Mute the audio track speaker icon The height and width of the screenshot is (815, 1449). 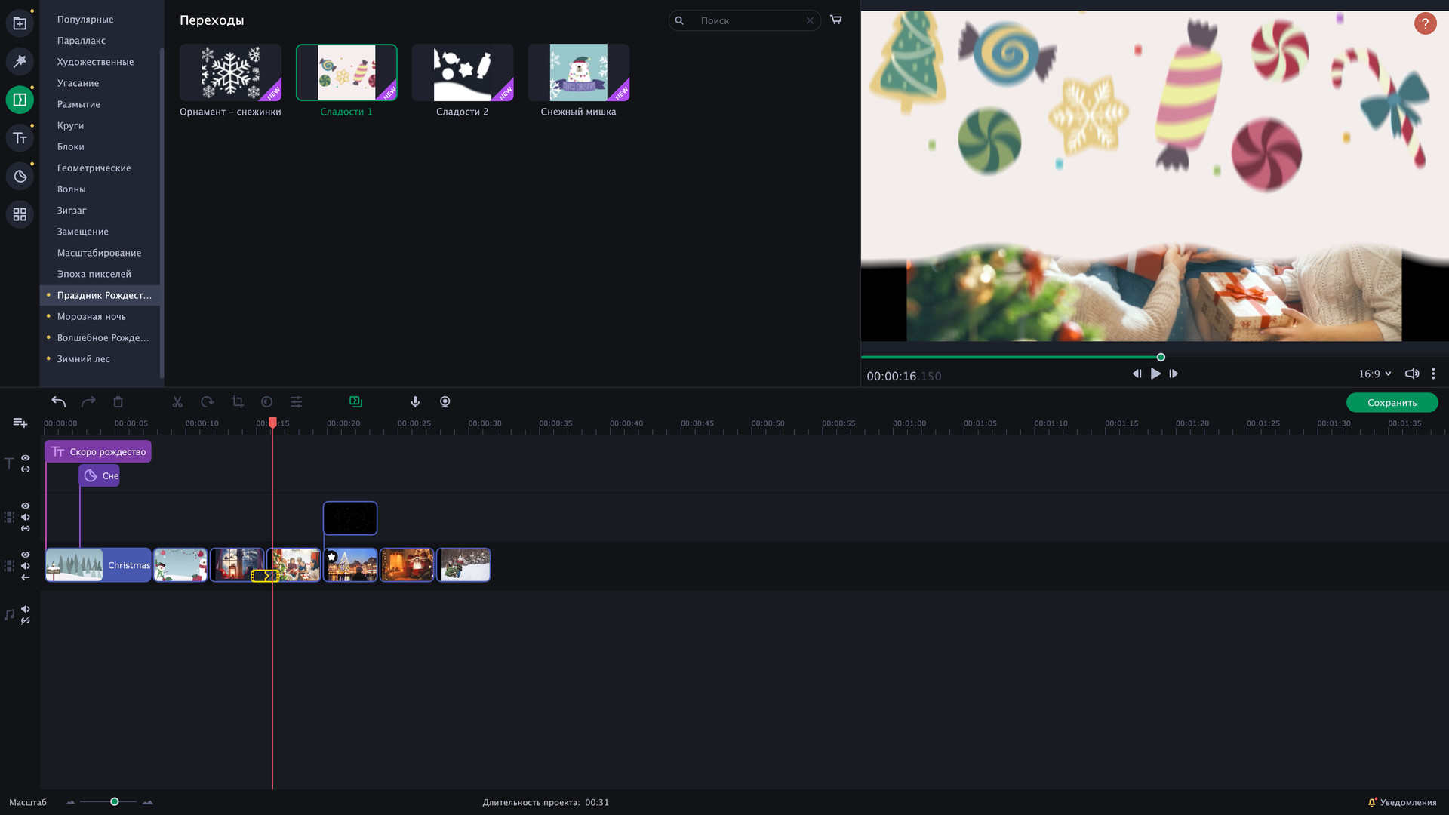pyautogui.click(x=26, y=609)
